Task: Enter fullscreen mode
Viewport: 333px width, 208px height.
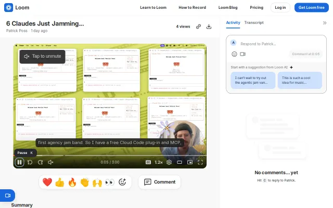Action: [200, 162]
